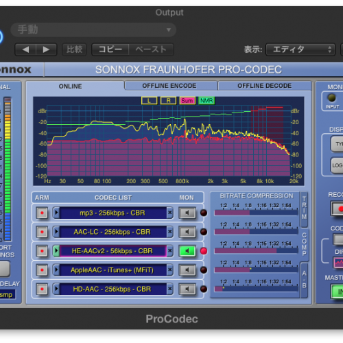Viewport: 343px width, 343px height.
Task: Monitor the AAC-LC codec via speaker icon
Action: pos(187,232)
